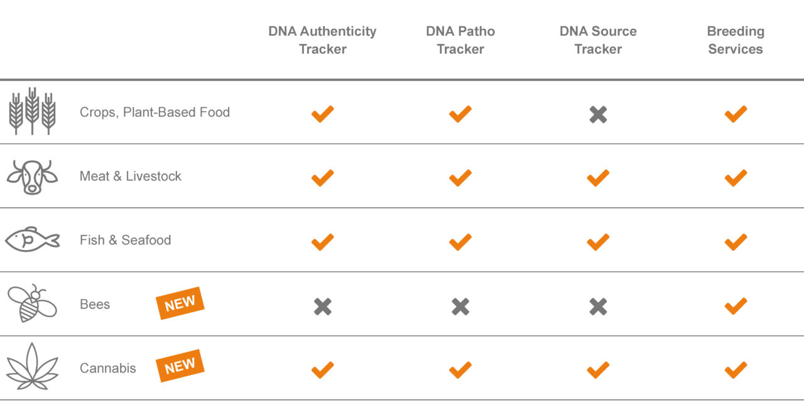Image resolution: width=804 pixels, height=402 pixels.
Task: Click the DNA Patho Tracker column header
Action: (x=460, y=40)
